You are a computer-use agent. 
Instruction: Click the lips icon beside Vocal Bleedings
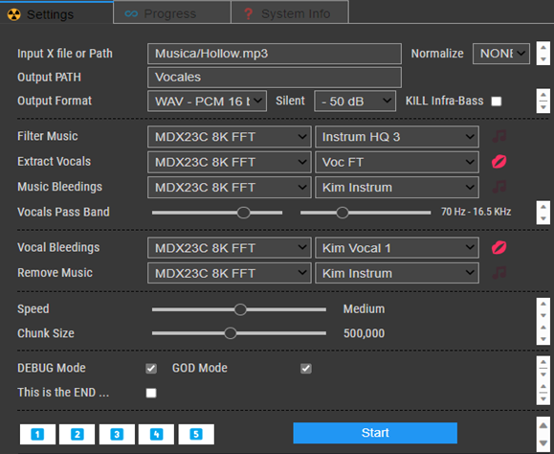click(499, 247)
